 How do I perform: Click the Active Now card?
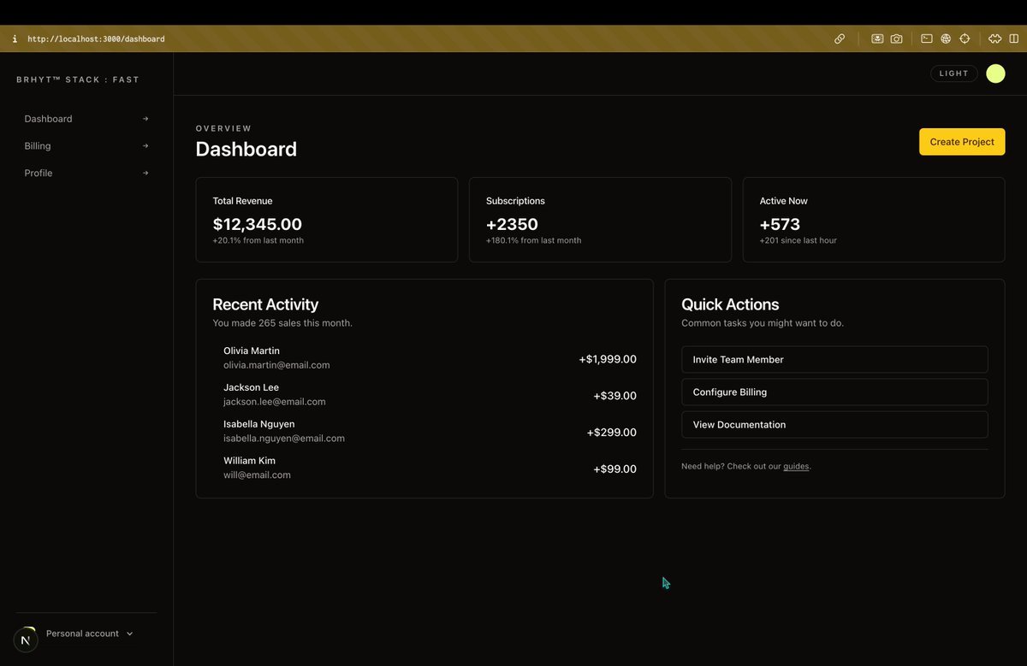[x=874, y=220]
